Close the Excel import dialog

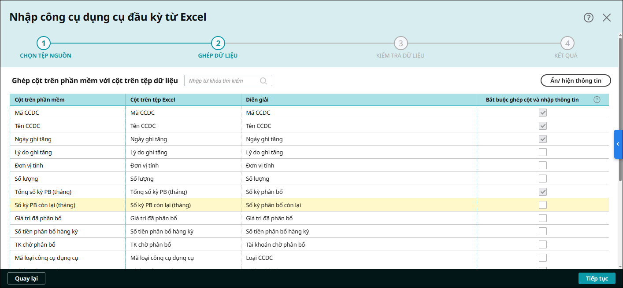(x=607, y=18)
